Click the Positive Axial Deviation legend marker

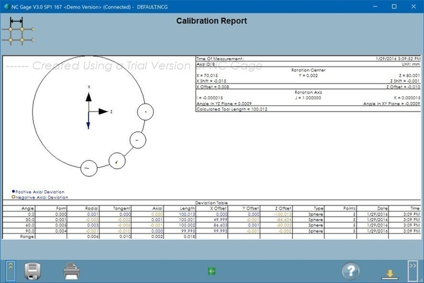click(x=13, y=191)
